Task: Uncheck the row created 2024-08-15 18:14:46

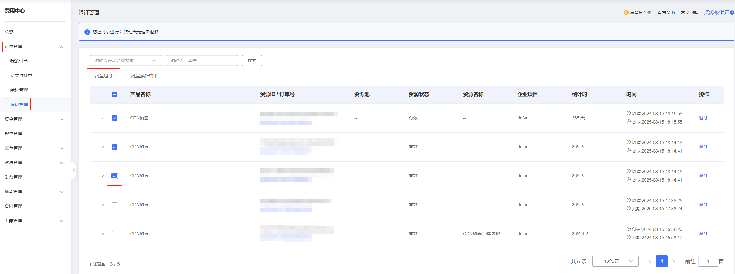Action: click(115, 147)
